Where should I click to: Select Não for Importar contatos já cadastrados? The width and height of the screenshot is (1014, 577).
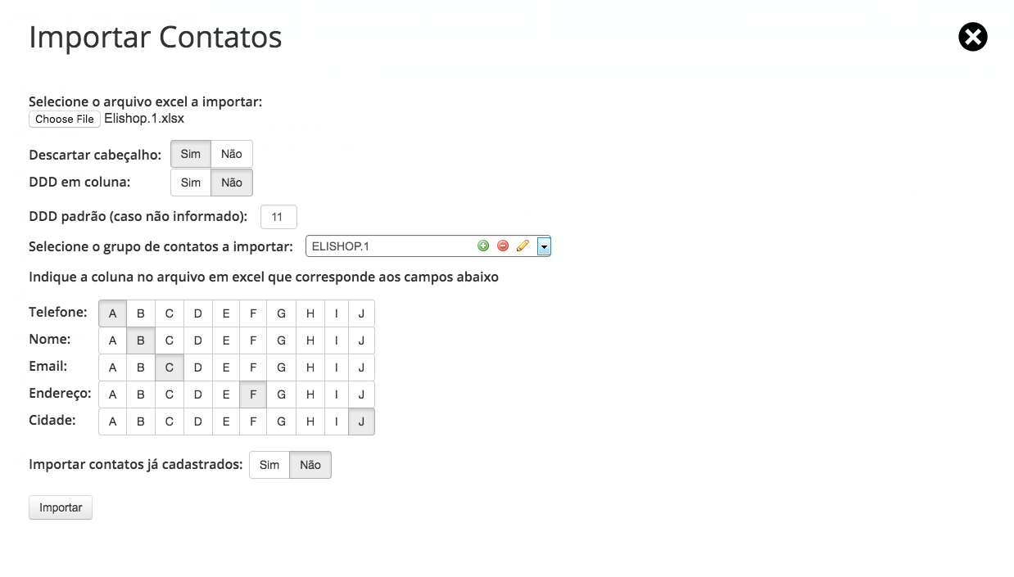pos(310,465)
